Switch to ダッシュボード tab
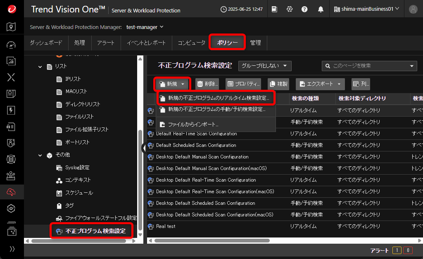 pyautogui.click(x=46, y=43)
